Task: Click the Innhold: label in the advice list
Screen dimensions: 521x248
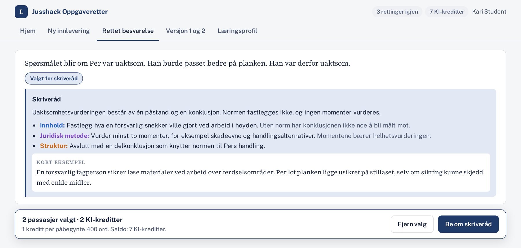Action: coord(52,125)
